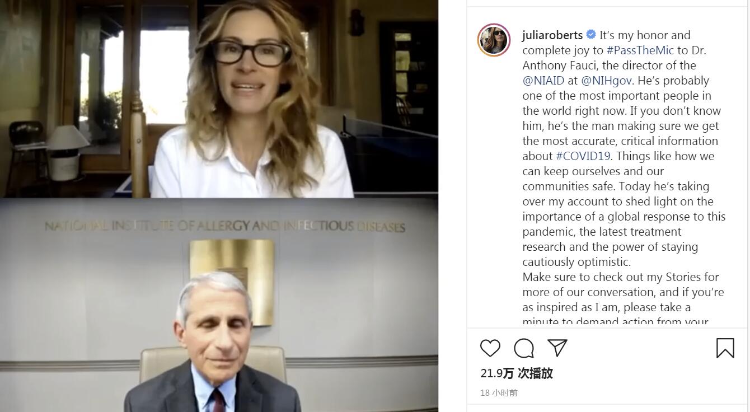Image resolution: width=750 pixels, height=412 pixels.
Task: Click the caption text about the global response
Action: pos(624,217)
